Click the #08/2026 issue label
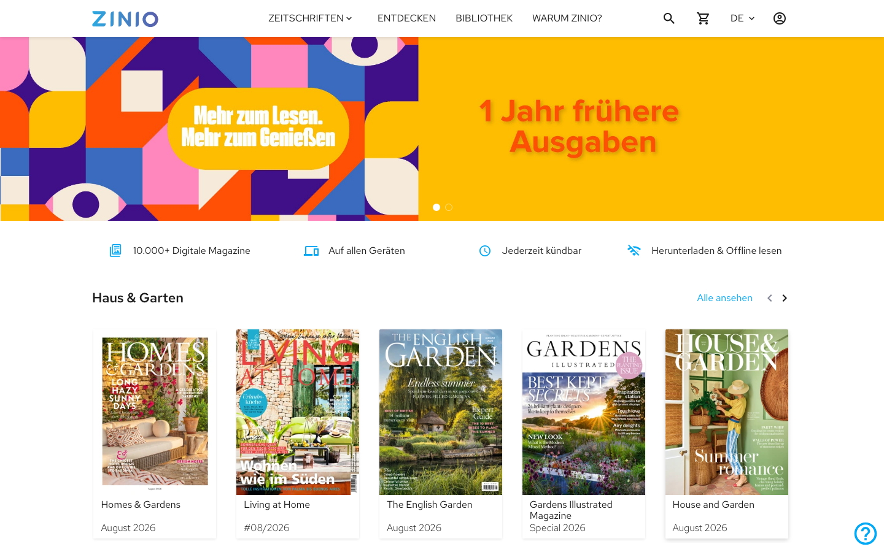 pyautogui.click(x=266, y=528)
